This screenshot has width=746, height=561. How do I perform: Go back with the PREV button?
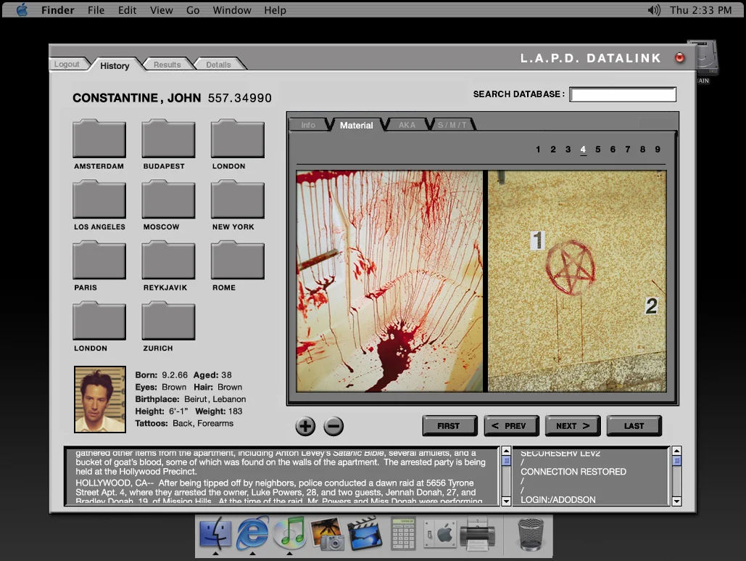pyautogui.click(x=511, y=426)
